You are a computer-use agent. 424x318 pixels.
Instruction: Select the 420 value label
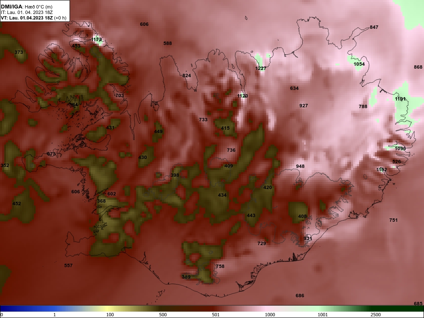tap(268, 187)
